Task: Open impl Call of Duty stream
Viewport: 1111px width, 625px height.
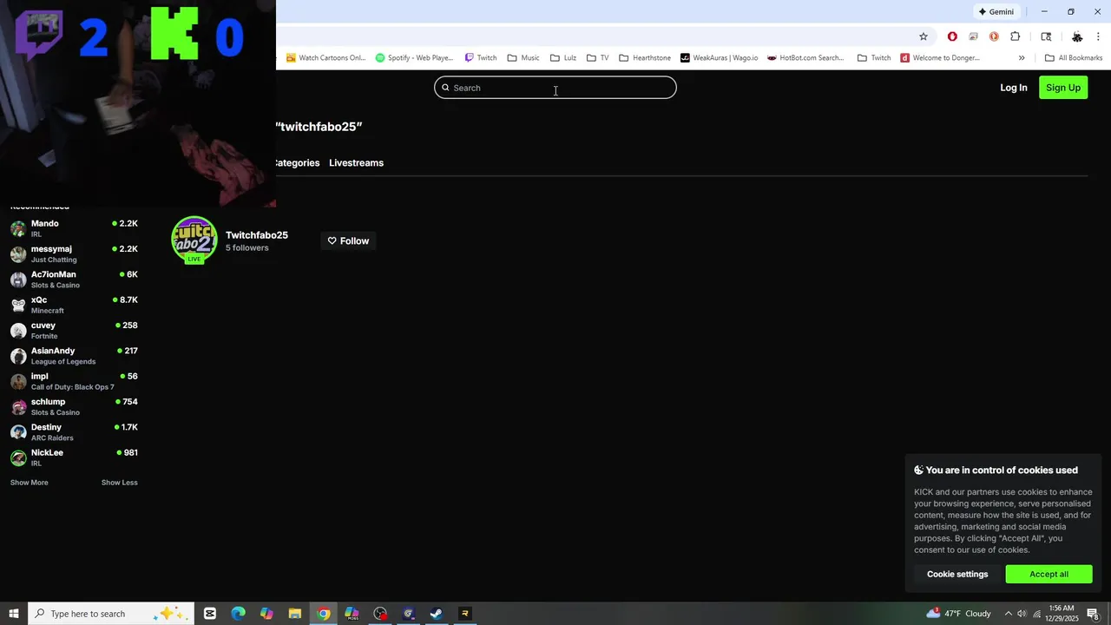Action: 74,381
